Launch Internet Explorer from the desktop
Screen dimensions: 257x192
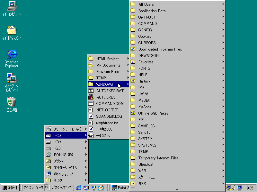pyautogui.click(x=12, y=58)
